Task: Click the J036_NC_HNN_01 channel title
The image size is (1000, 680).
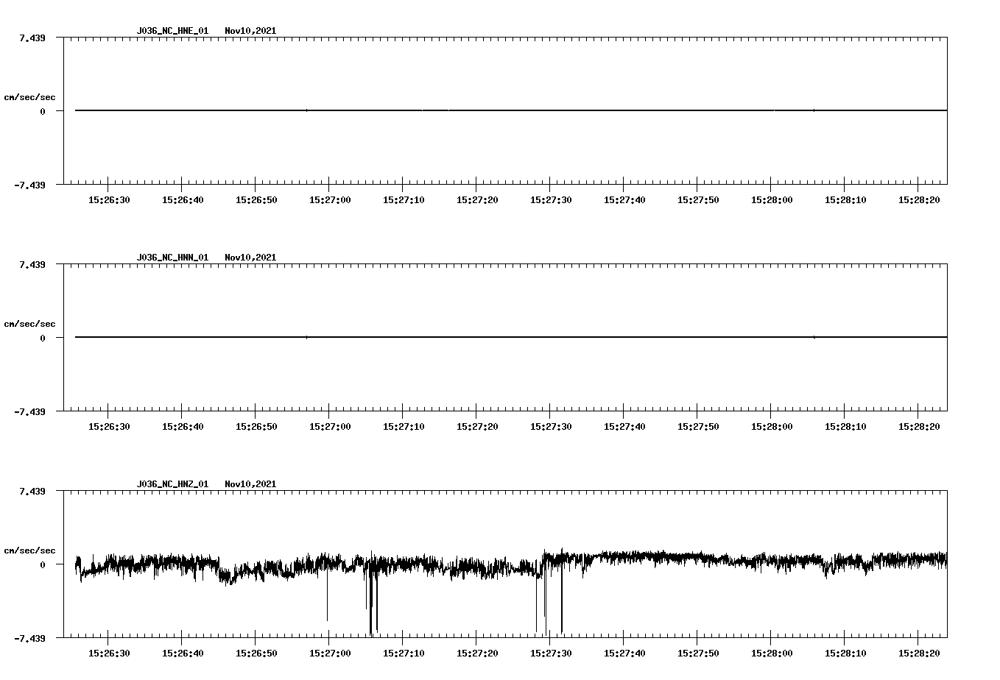Action: pyautogui.click(x=172, y=258)
